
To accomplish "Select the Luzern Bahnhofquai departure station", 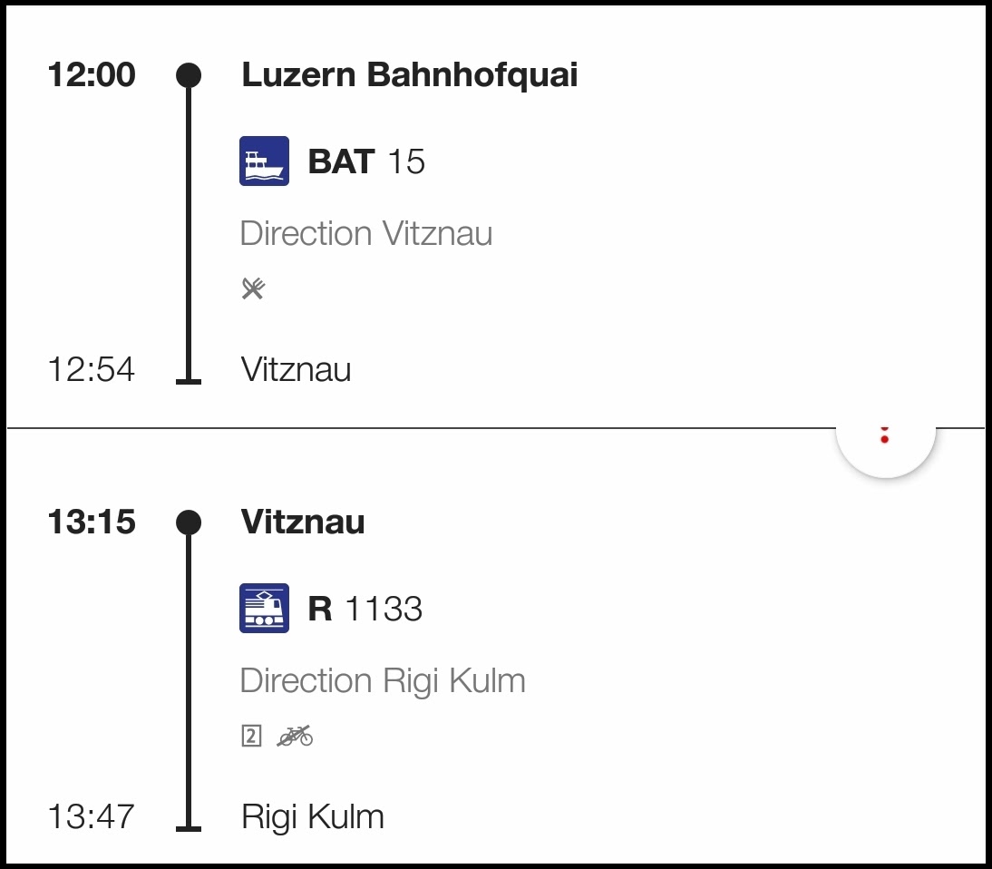I will click(409, 75).
